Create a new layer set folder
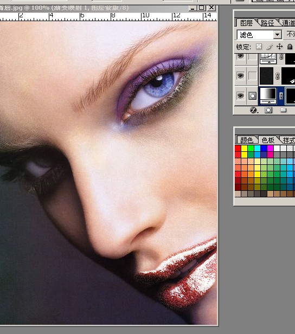Screen dimensions: 295x334 point(283,110)
